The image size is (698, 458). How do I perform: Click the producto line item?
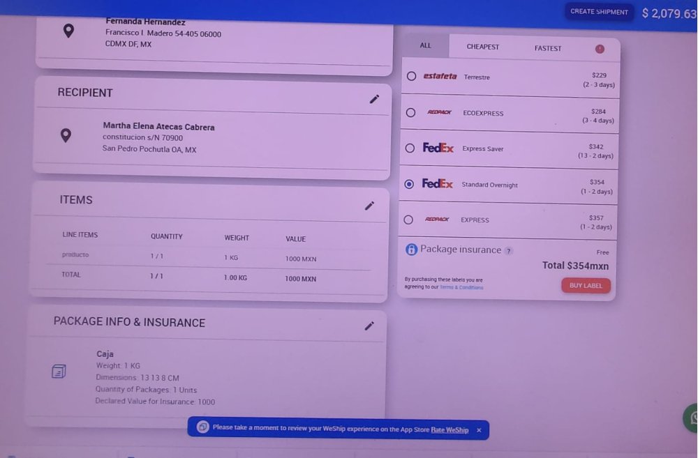75,254
